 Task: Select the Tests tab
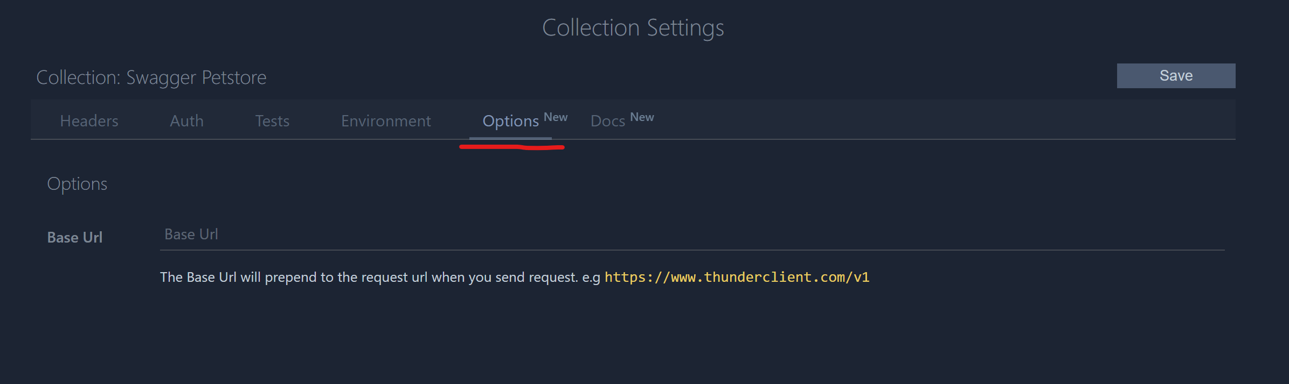272,121
